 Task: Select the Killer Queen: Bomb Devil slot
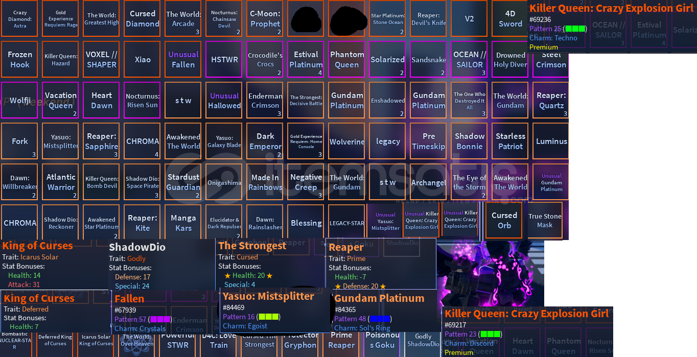pos(102,182)
